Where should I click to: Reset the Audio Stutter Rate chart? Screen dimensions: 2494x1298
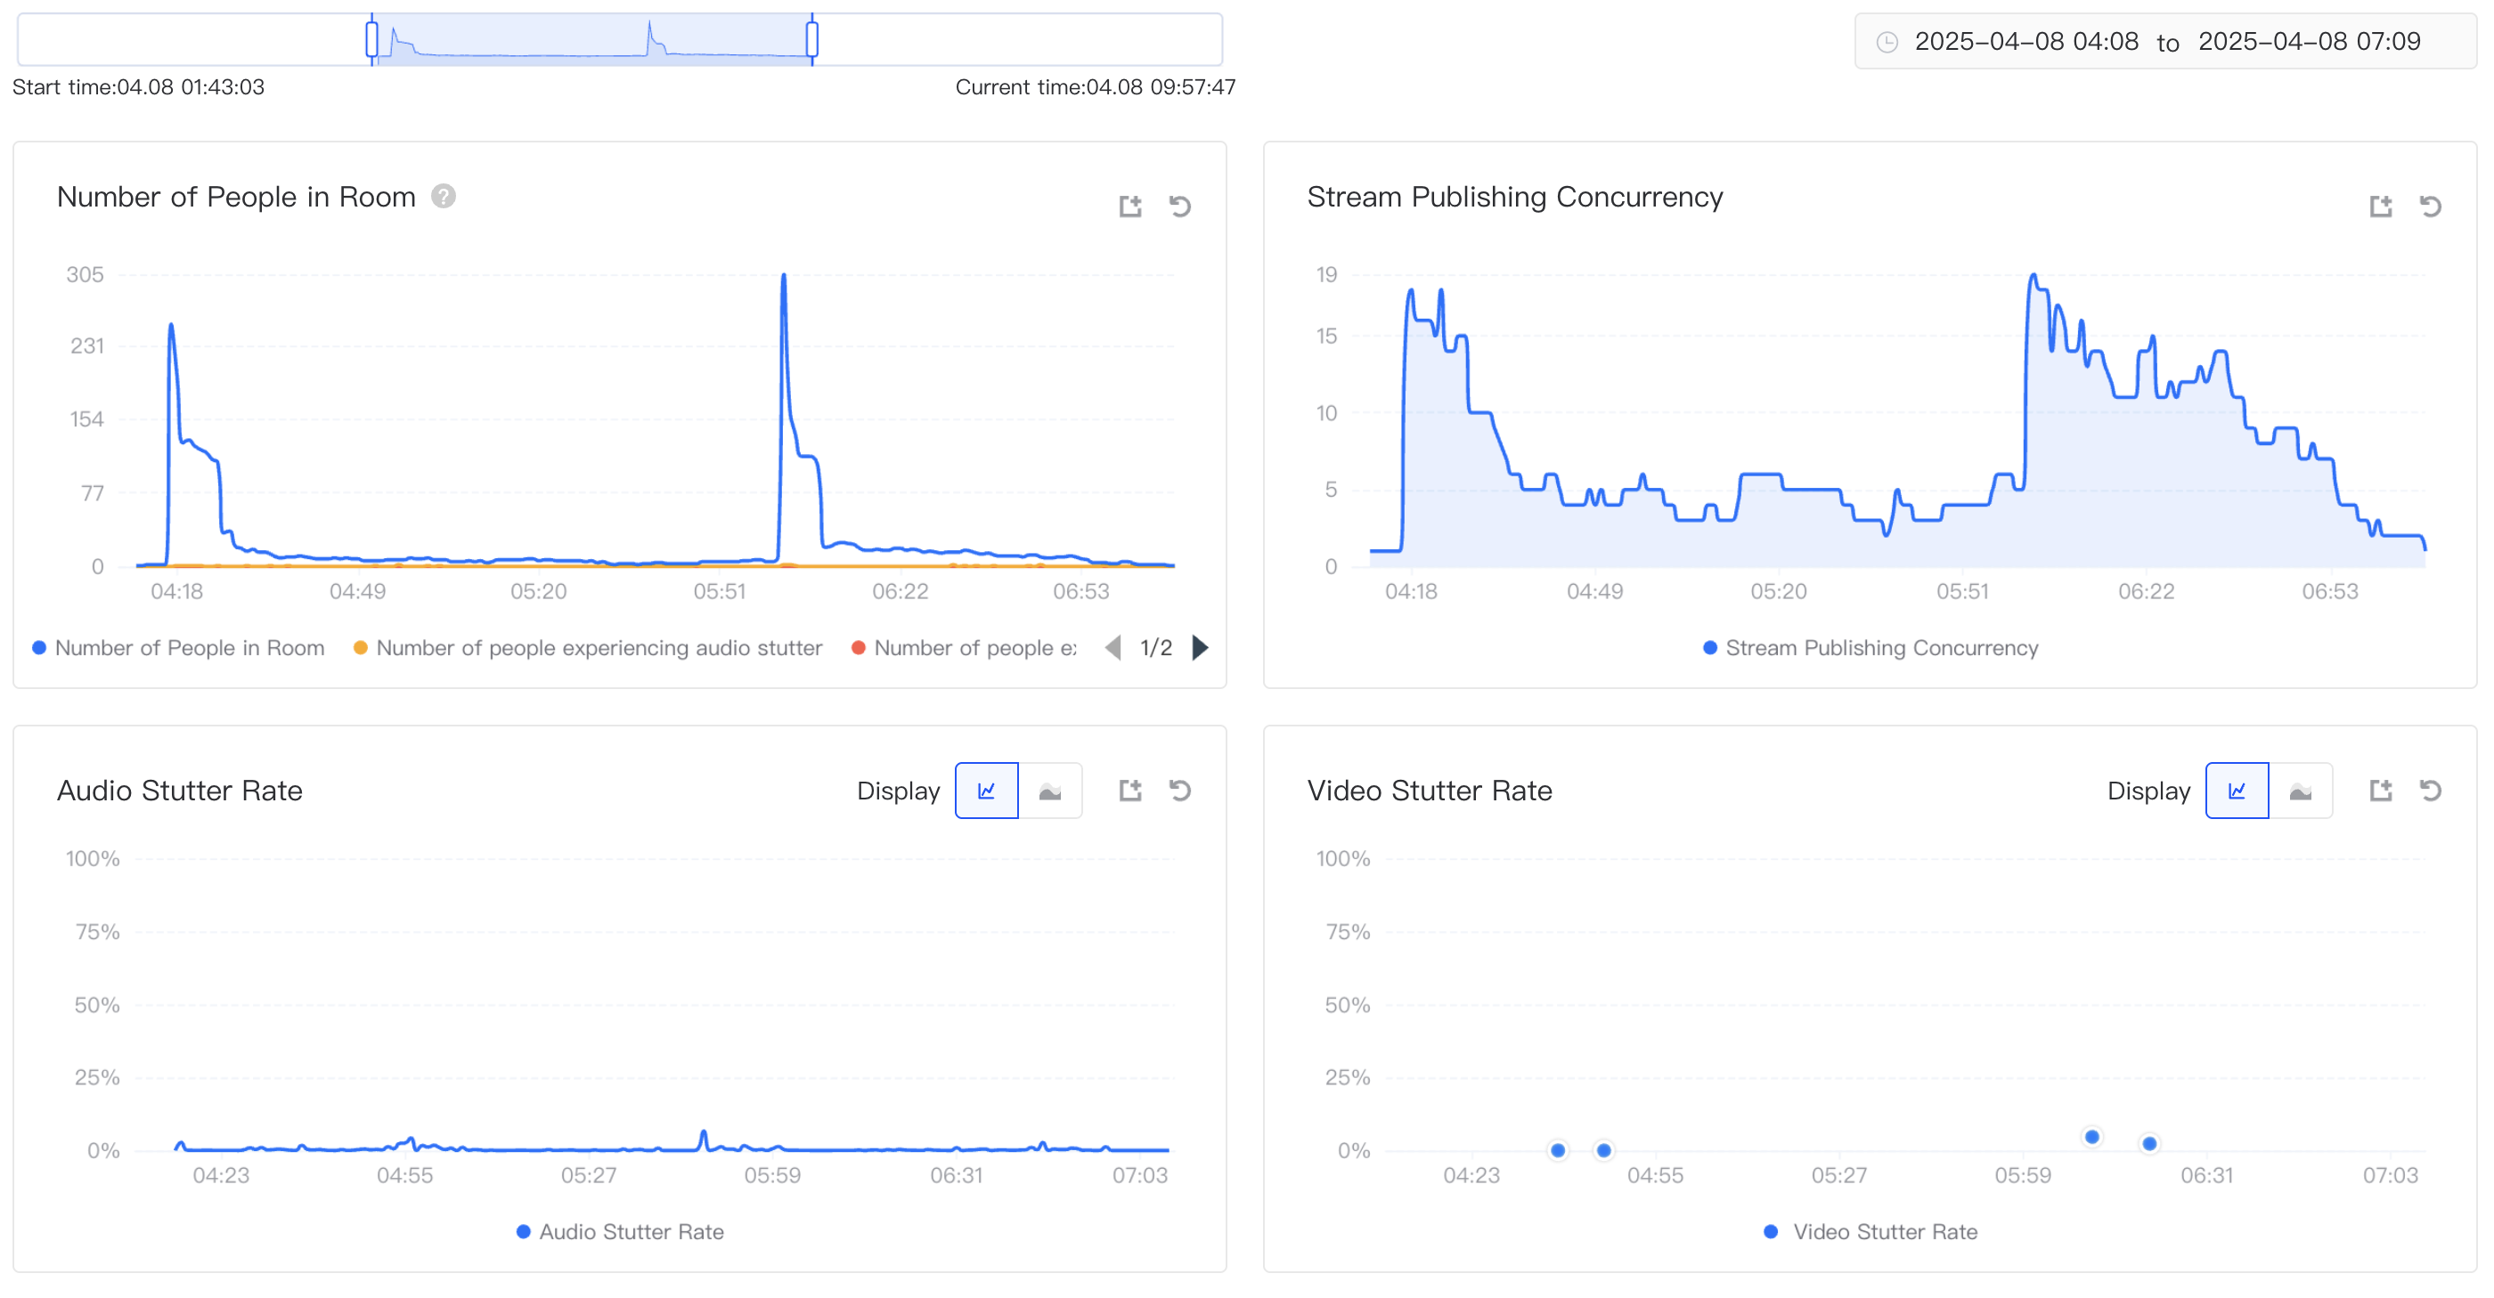(1179, 791)
